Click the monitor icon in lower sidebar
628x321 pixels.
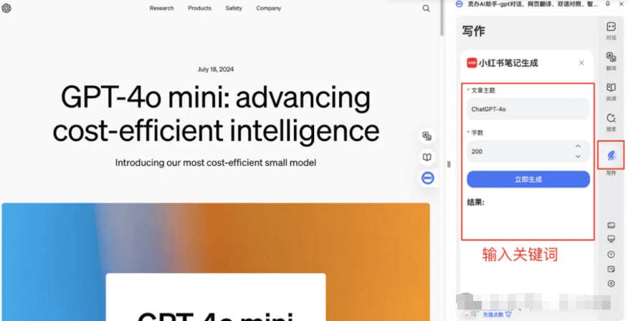[611, 239]
